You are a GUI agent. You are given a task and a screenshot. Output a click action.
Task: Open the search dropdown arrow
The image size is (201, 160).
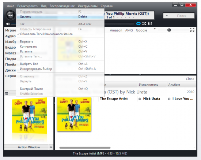tap(167, 16)
